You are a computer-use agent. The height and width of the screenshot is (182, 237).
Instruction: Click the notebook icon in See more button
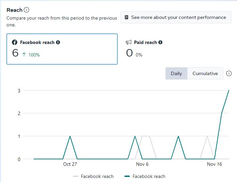click(126, 17)
